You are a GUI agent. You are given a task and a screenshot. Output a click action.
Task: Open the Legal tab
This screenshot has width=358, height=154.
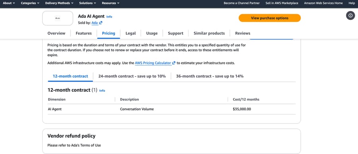(130, 33)
